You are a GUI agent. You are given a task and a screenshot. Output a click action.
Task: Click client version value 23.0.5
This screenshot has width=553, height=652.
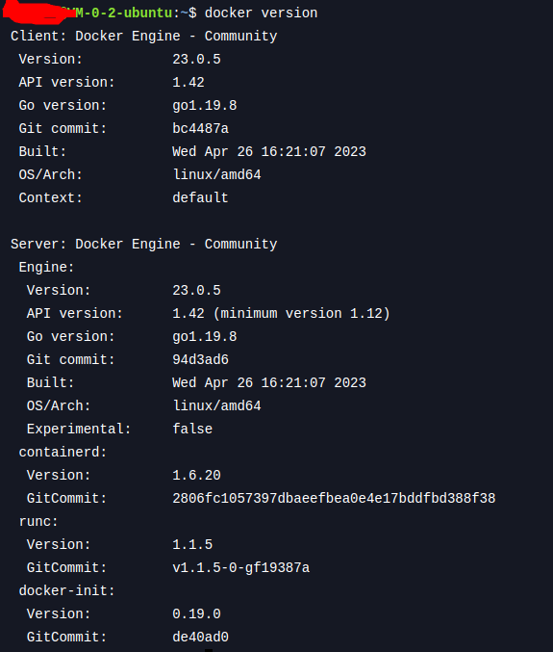(x=196, y=60)
